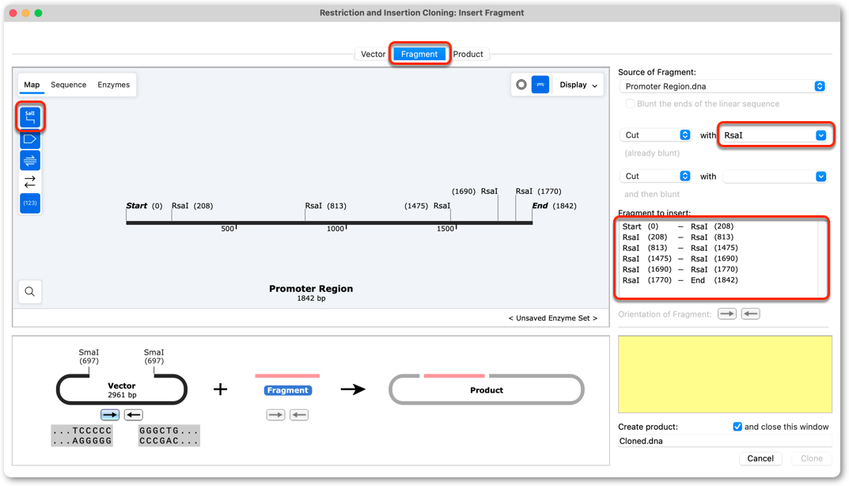The height and width of the screenshot is (486, 849).
Task: Open Source of Fragment dropdown
Action: point(722,86)
